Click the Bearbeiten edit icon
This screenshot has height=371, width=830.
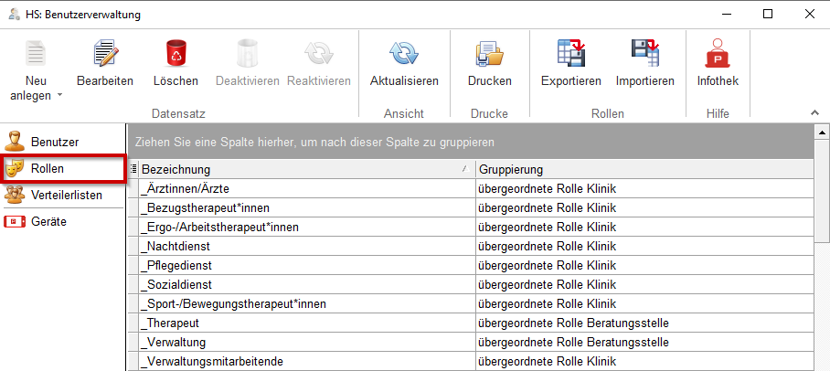[x=104, y=55]
